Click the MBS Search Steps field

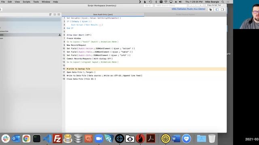(171, 6)
